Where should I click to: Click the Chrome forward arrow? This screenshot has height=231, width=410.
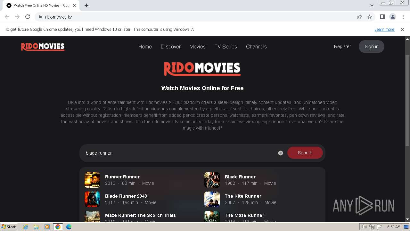[x=17, y=17]
